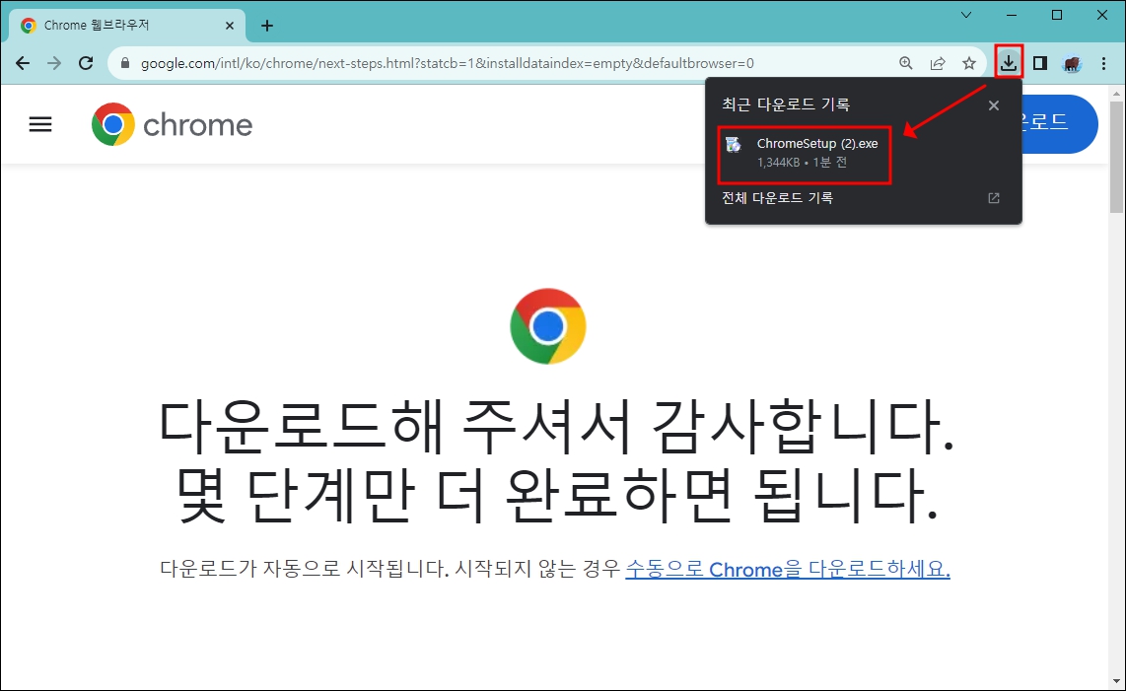Image resolution: width=1126 pixels, height=691 pixels.
Task: Select the Chrome 웹브라우저 tab
Action: pos(128,26)
